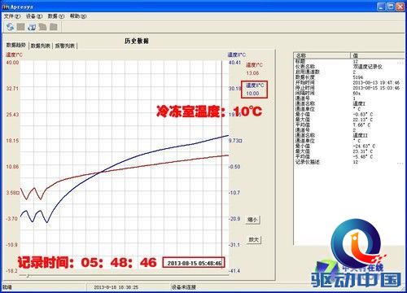Click the right axis title 温度II°C above 40.41
This screenshot has width=407, height=293.
(x=236, y=55)
